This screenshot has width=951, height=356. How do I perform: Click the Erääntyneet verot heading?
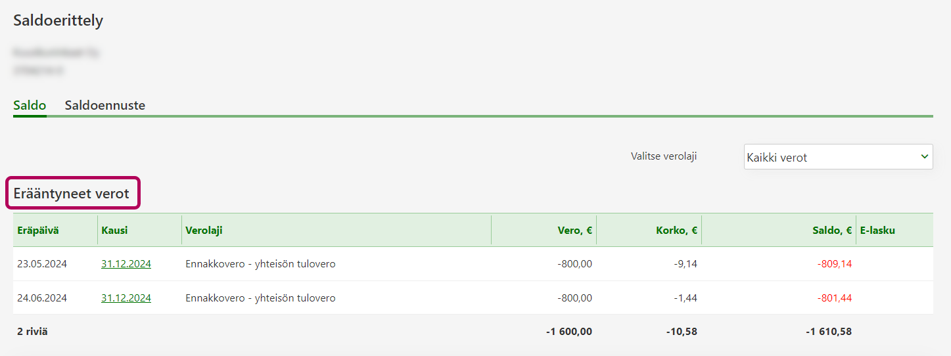pos(72,193)
